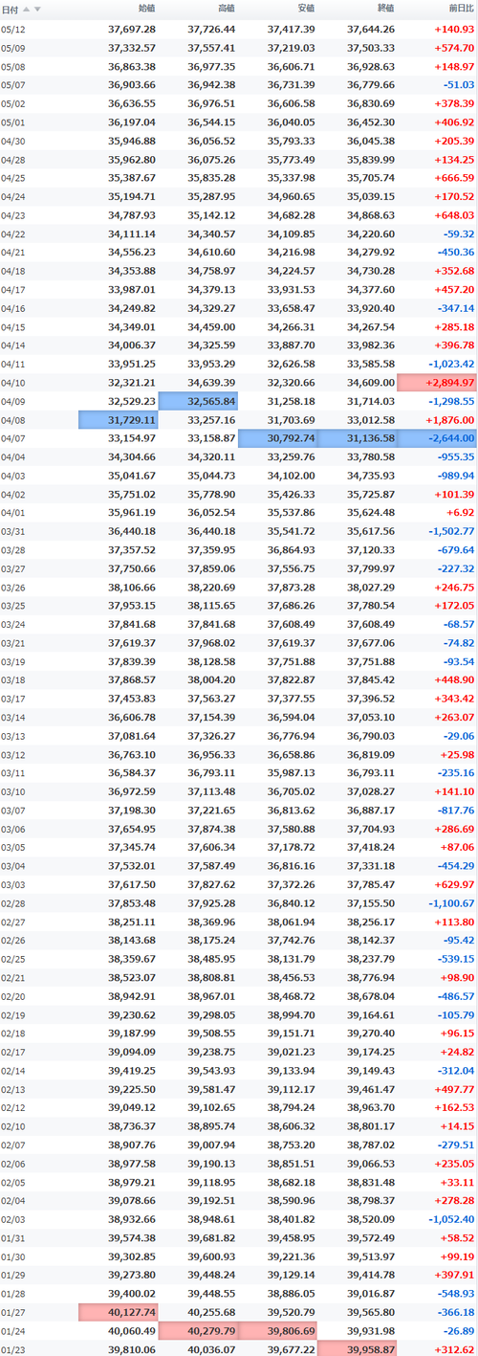Click the 日付 column header

pos(9,9)
